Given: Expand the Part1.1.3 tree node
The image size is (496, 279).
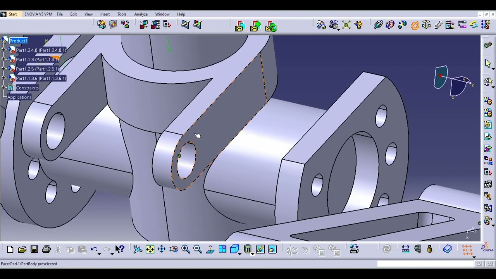Looking at the screenshot, I should coord(4,59).
